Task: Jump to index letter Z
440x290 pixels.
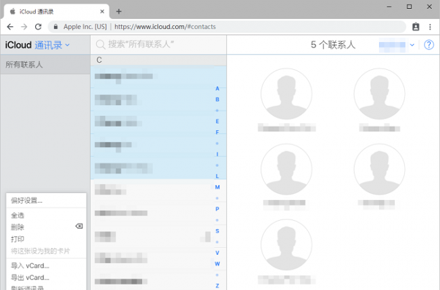Action: (x=217, y=286)
